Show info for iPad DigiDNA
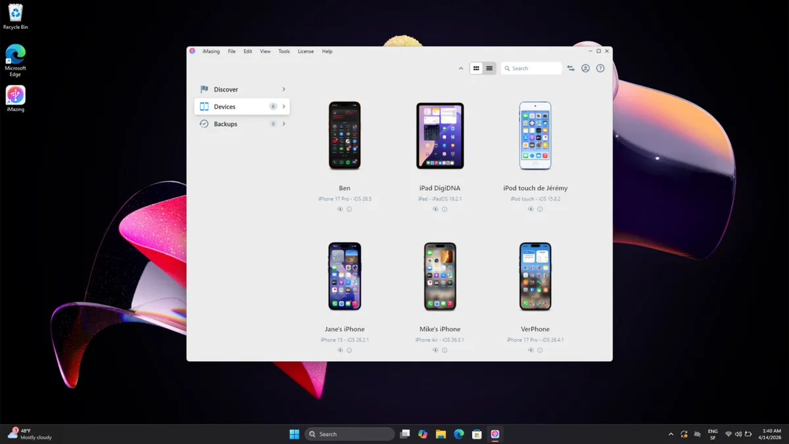The image size is (789, 444). 444,209
